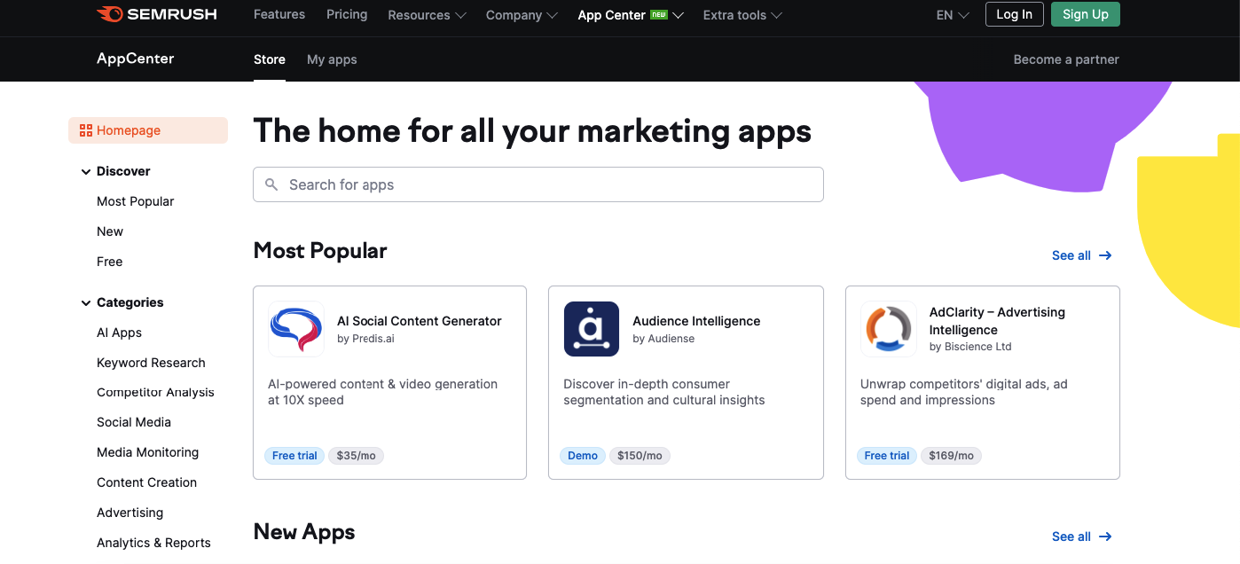
Task: Open the Analytics & Reports category
Action: click(x=154, y=543)
